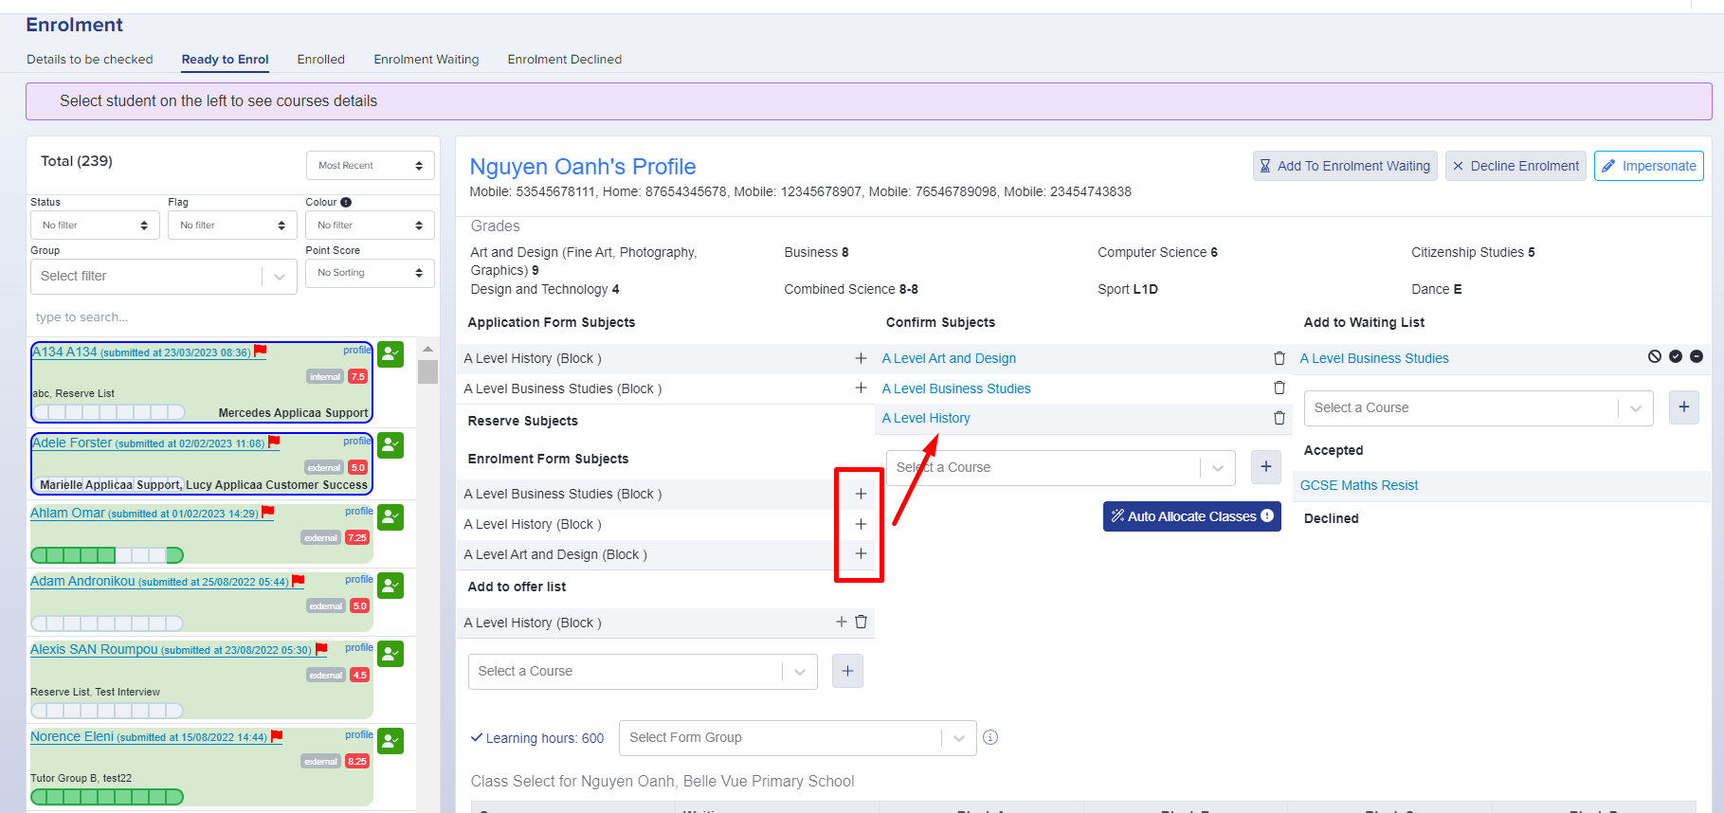Open Most Recent sort dropdown
Screen dimensions: 1724x813
tap(371, 166)
